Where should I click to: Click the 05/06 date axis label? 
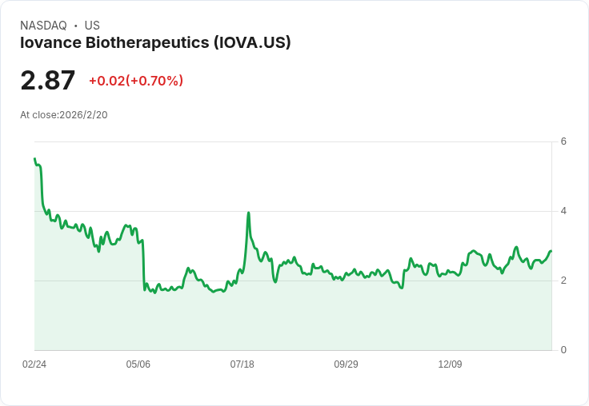[138, 364]
